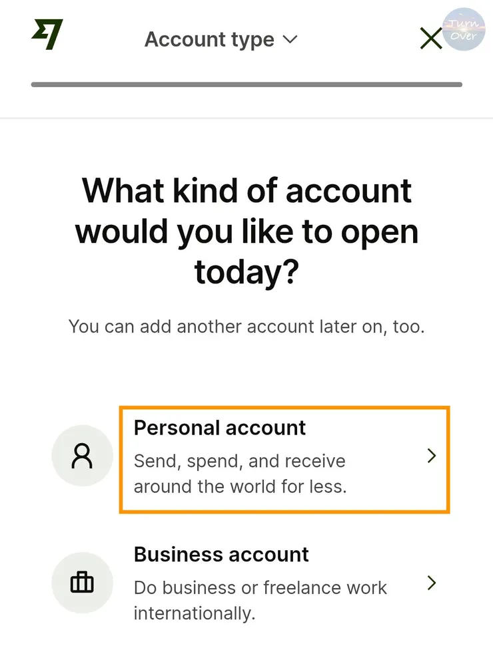Expand the Account type dropdown chevron

pyautogui.click(x=290, y=39)
